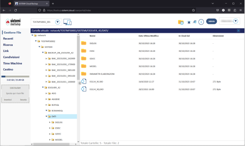This screenshot has width=245, height=146.
Task: Click the PARAMETRI ELABORAZIONI folder icon
Action: 84,74
